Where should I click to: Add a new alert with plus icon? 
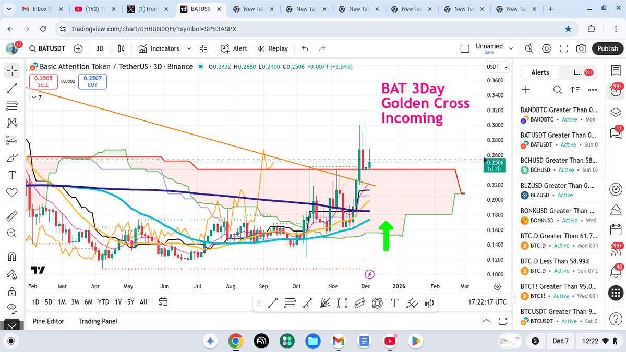pyautogui.click(x=526, y=90)
